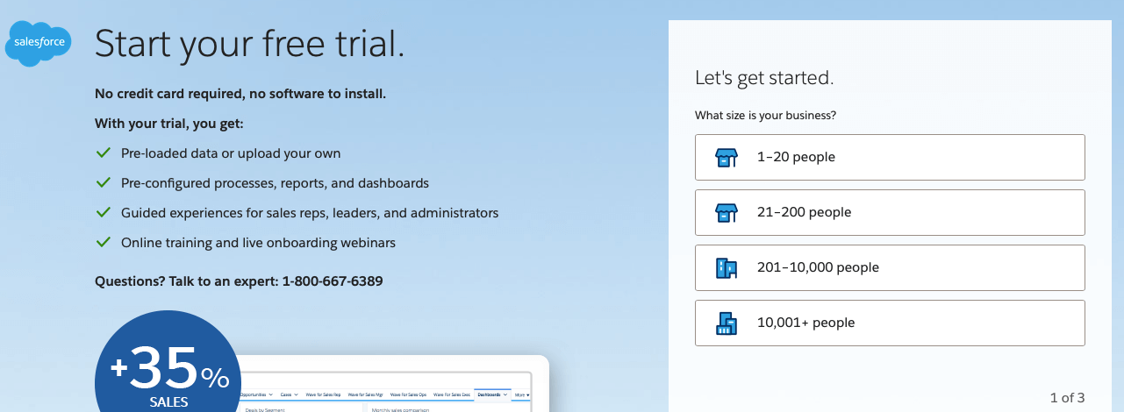1124x412 pixels.
Task: Click the checkmark next to Online training
Action: pyautogui.click(x=104, y=242)
